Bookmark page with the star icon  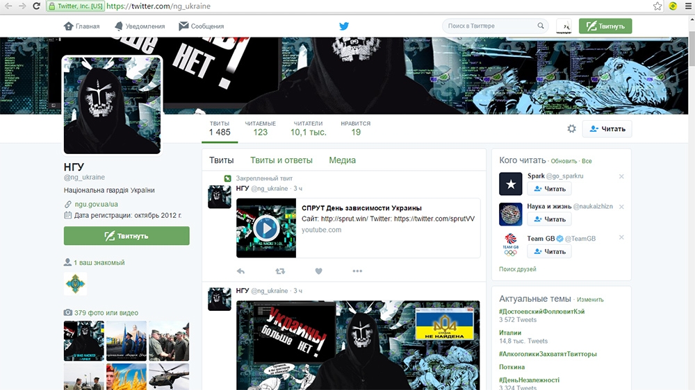(657, 6)
